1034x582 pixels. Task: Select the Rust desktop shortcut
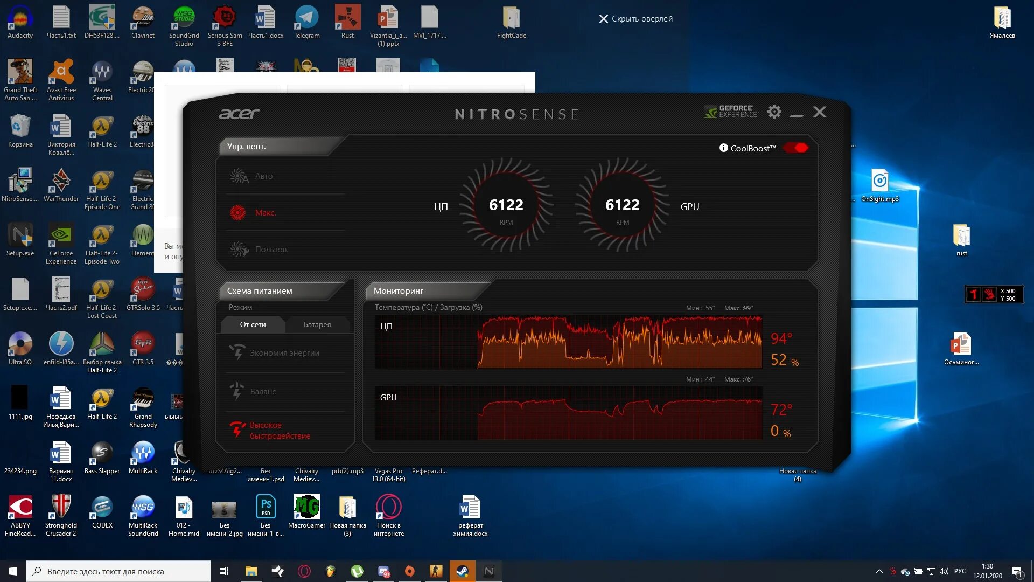pyautogui.click(x=347, y=23)
